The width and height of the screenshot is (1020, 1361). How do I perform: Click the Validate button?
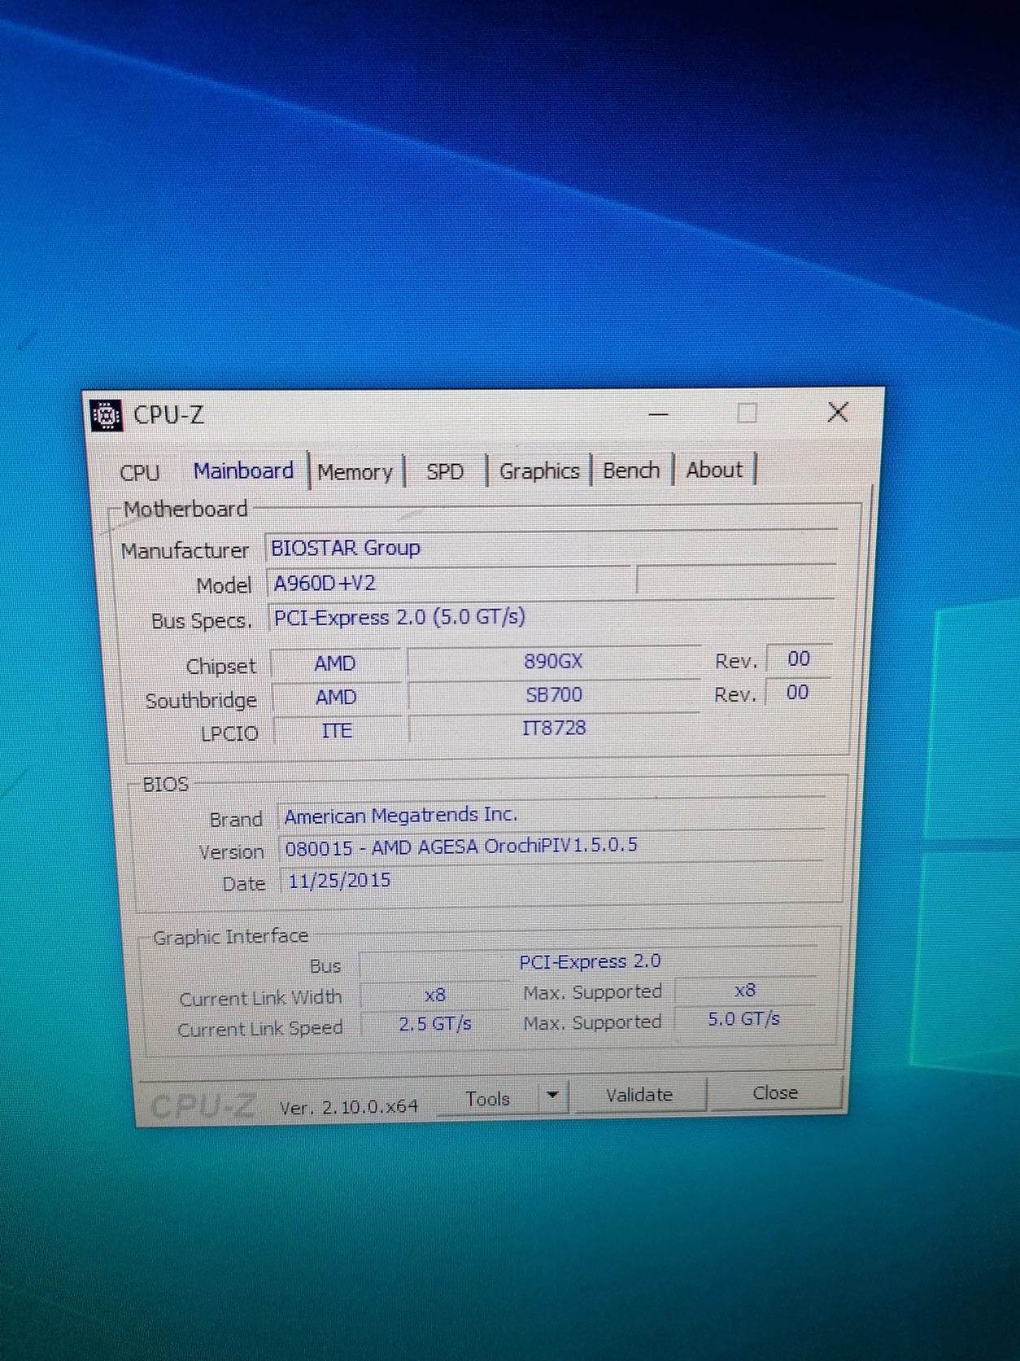[x=639, y=1095]
